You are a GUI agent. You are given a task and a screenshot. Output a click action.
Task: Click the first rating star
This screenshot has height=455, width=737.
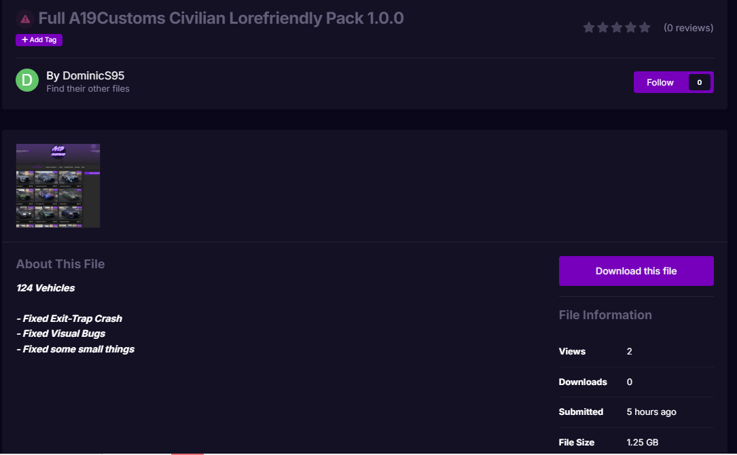point(589,28)
